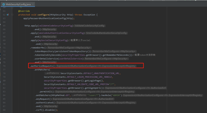The height and width of the screenshot is (113, 207).
Task: Click the configure method name on line 62
Action: coord(43,15)
